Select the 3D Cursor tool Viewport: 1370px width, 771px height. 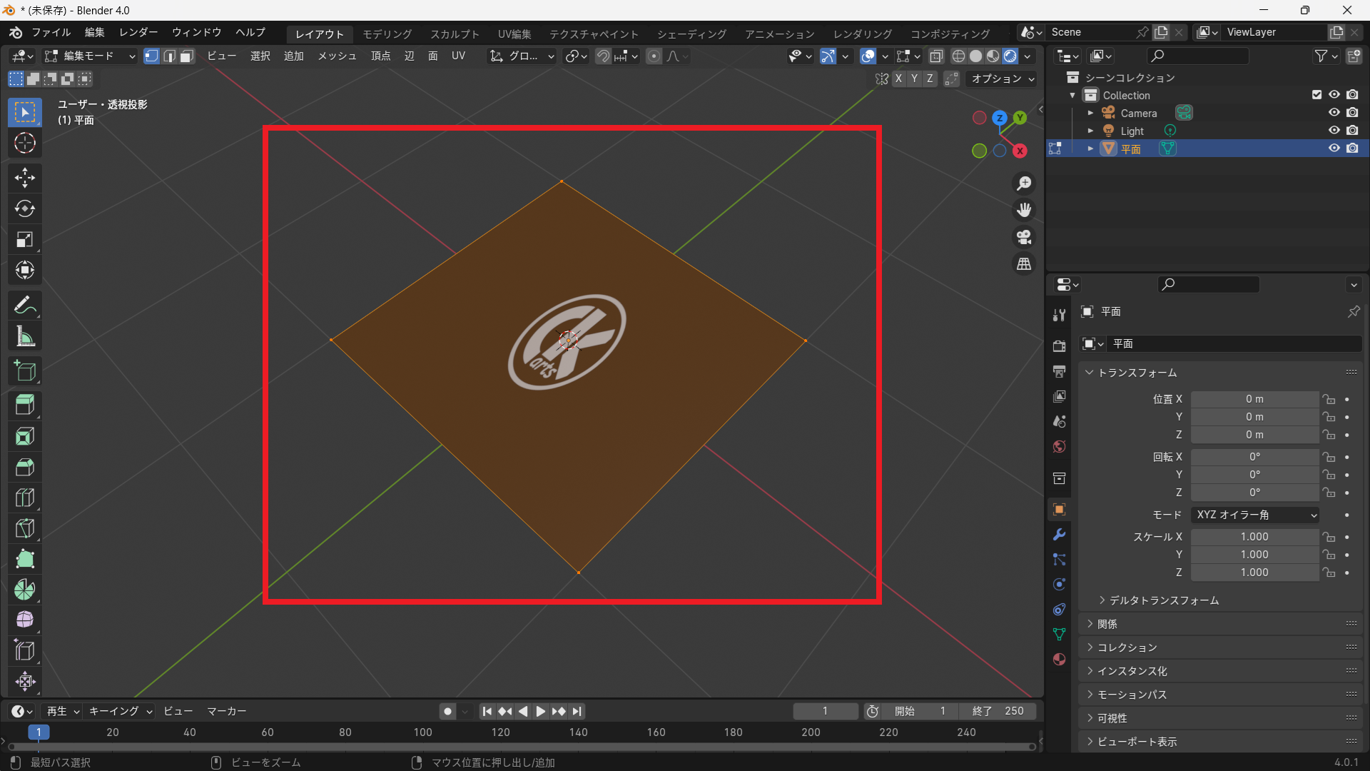25,143
